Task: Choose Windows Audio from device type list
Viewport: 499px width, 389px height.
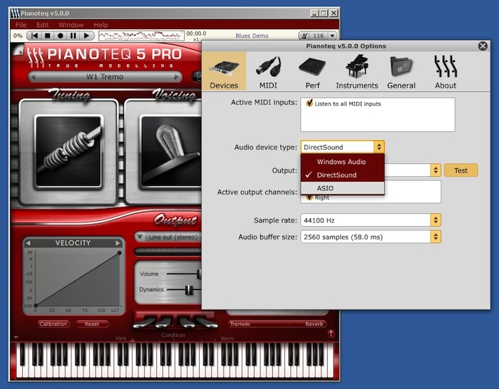Action: 343,162
